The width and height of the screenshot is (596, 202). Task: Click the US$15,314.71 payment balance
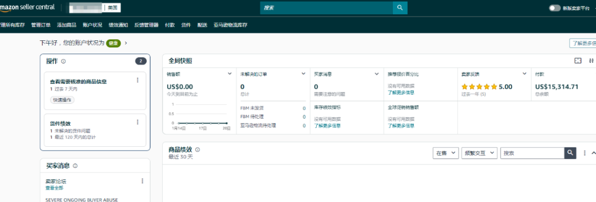[556, 87]
